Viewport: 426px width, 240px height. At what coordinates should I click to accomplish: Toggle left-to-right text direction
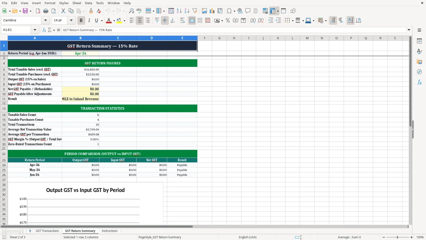pyautogui.click(x=333, y=21)
